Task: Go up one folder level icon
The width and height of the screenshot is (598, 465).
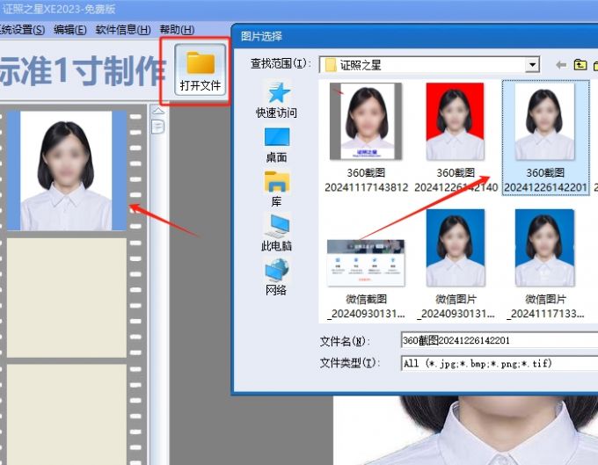Action: point(580,65)
